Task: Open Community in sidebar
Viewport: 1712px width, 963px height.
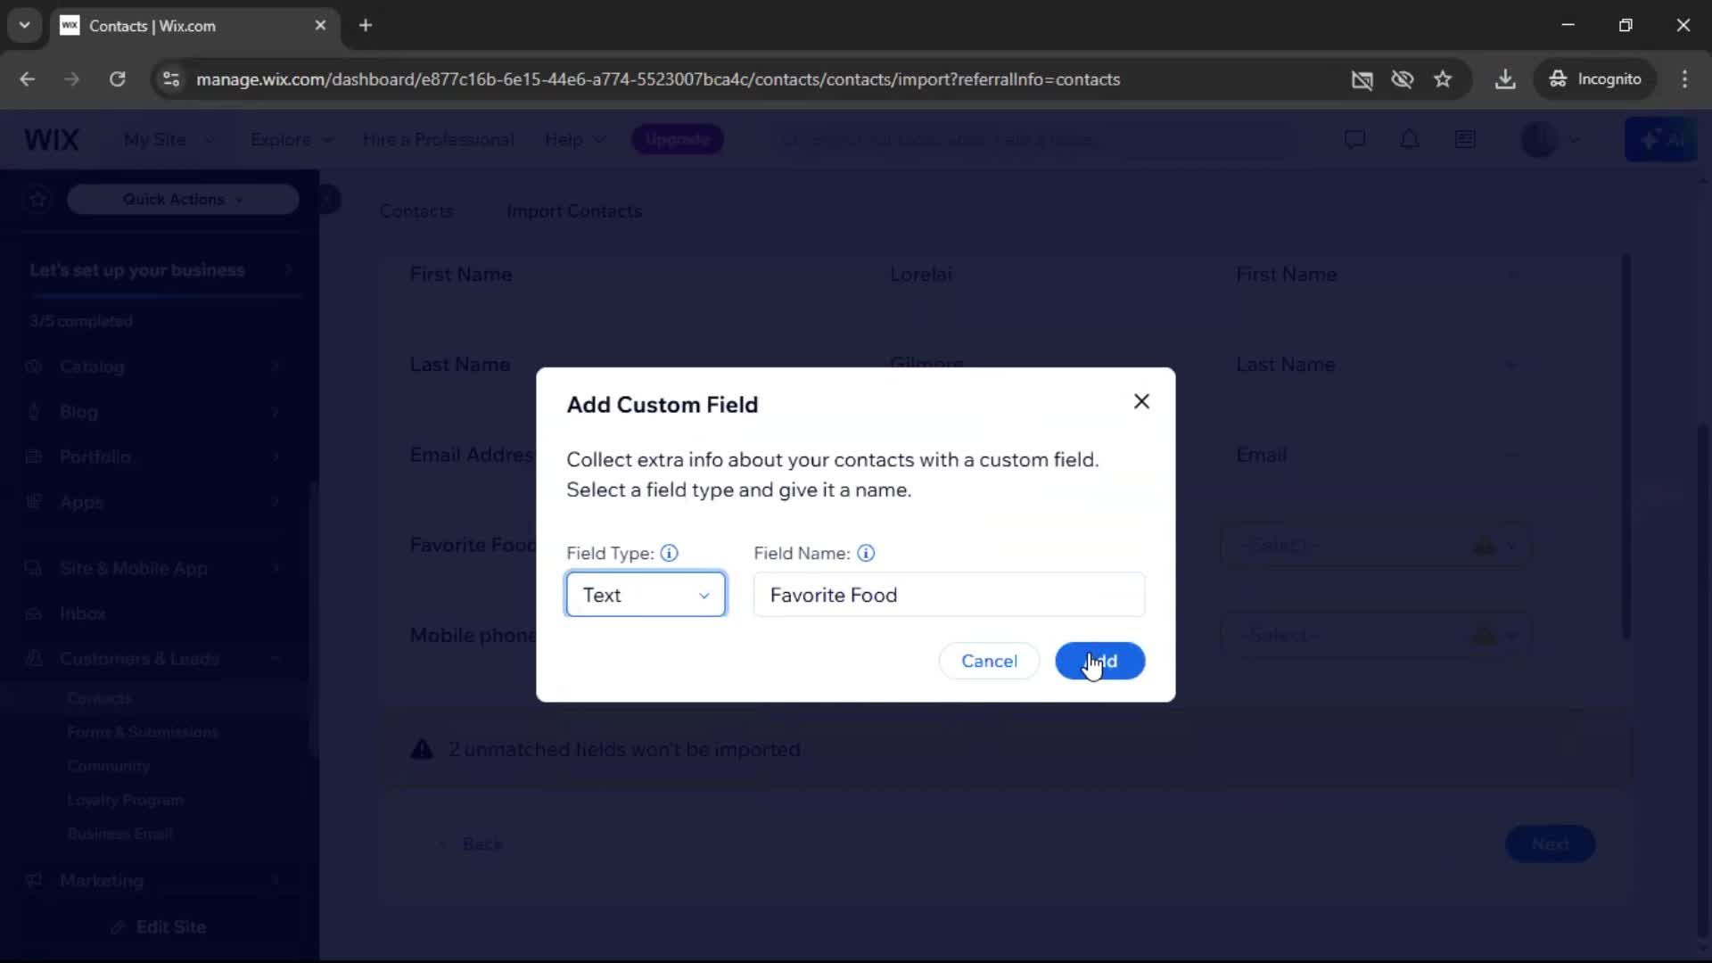Action: tap(109, 766)
